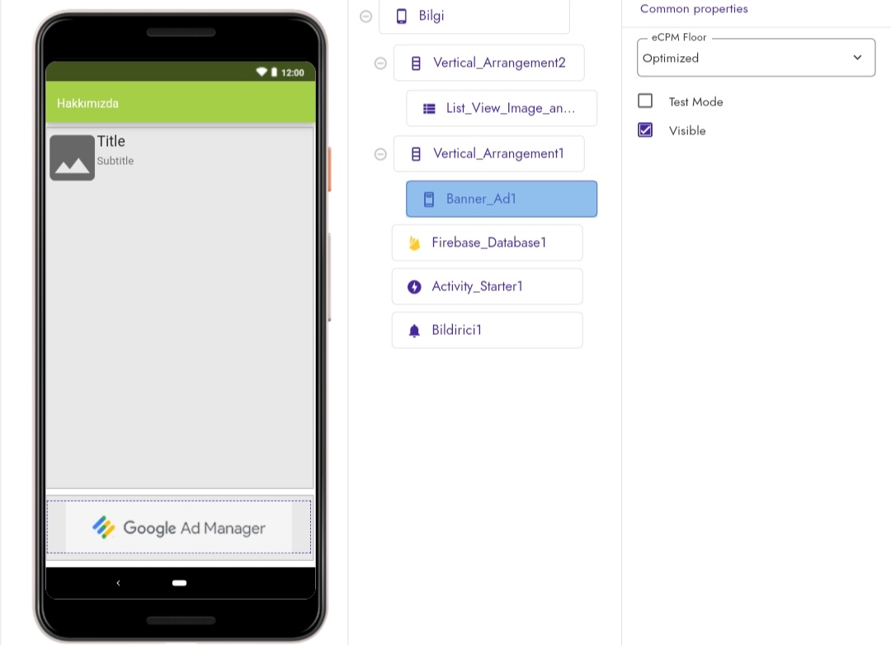Collapse the Vertical_Arrangement1 tree node
The width and height of the screenshot is (891, 645).
pos(380,154)
